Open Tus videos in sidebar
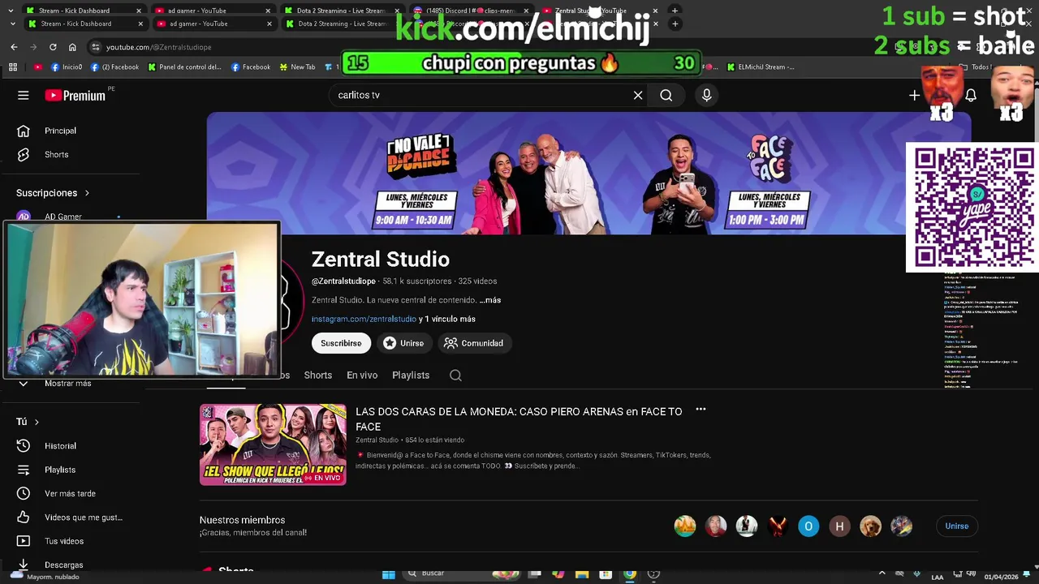This screenshot has height=584, width=1039. click(x=64, y=541)
